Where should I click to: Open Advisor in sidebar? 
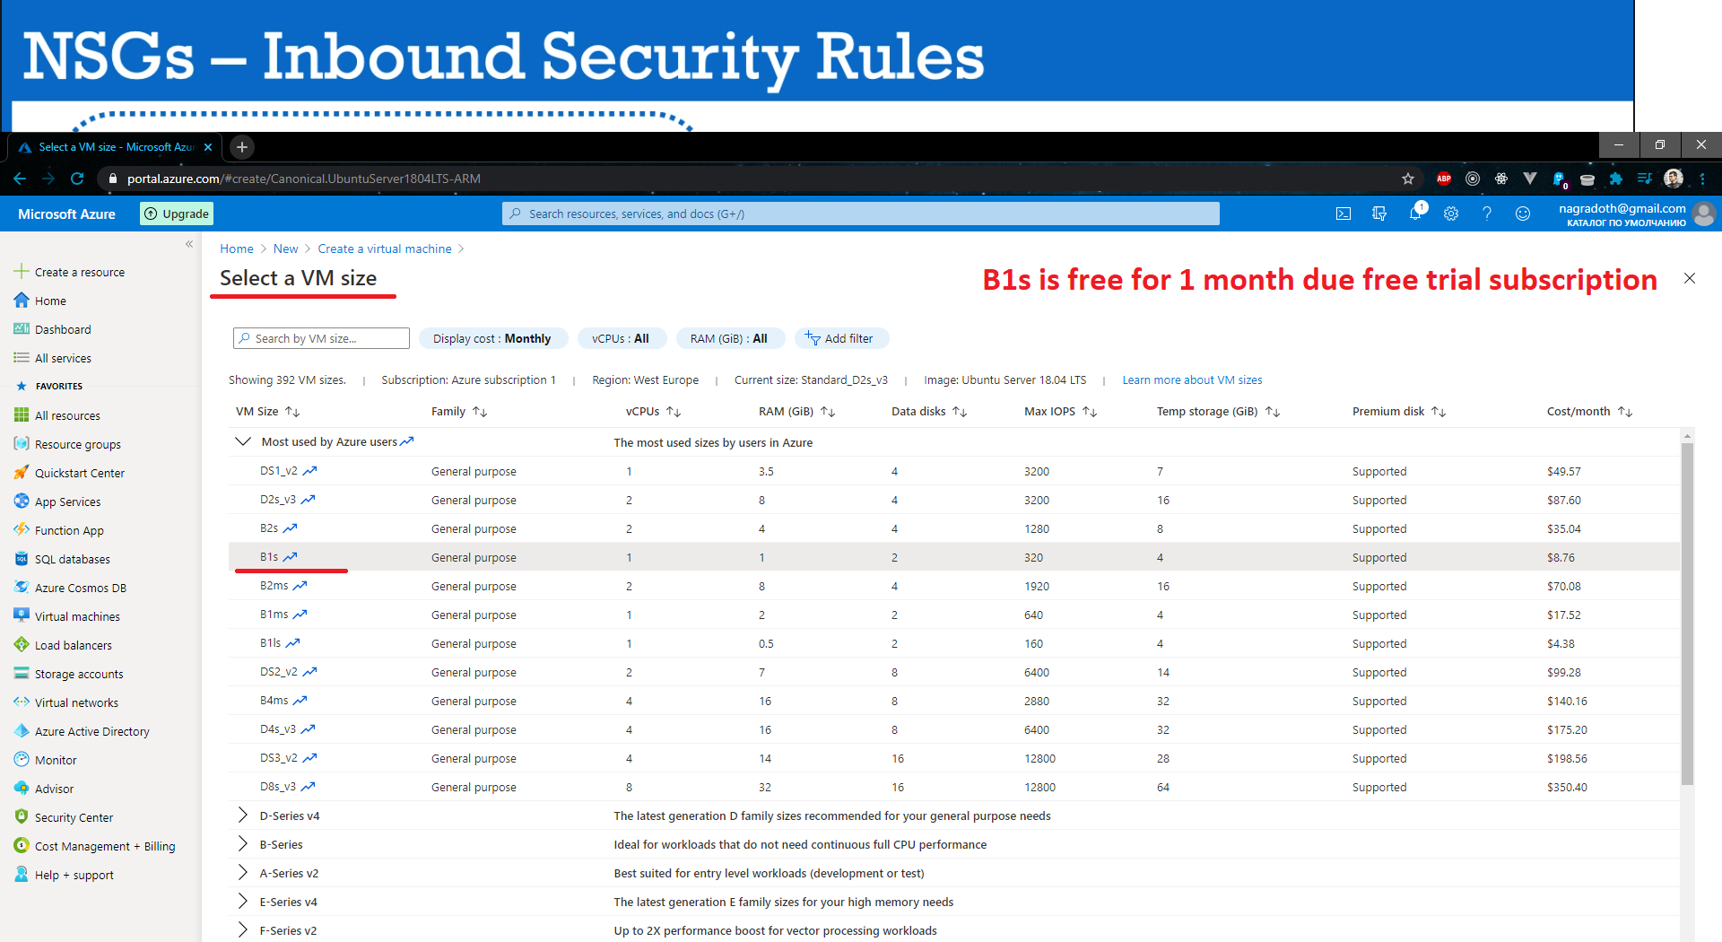(x=54, y=789)
